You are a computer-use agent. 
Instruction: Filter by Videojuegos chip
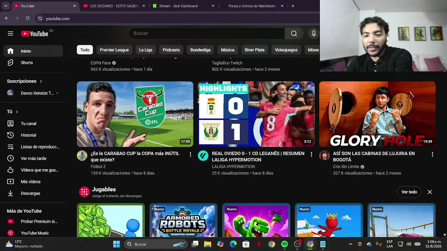pyautogui.click(x=286, y=50)
